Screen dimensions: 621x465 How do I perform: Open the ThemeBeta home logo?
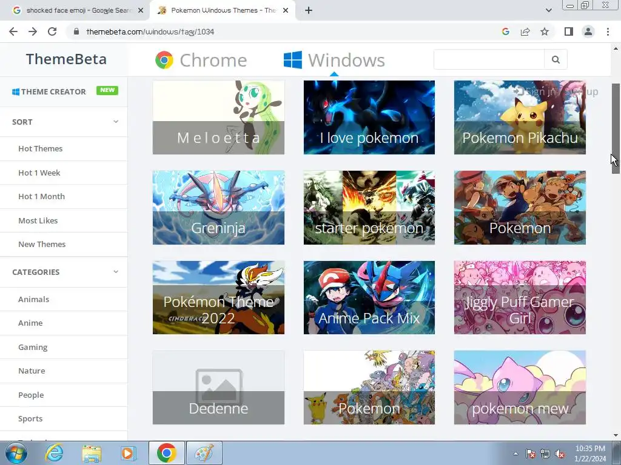[x=66, y=59]
